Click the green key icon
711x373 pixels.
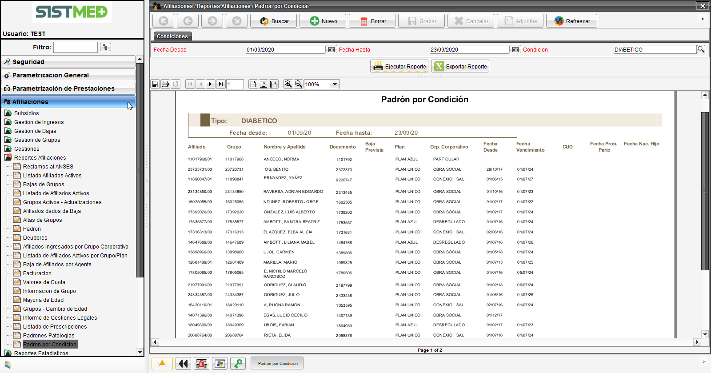tap(238, 364)
